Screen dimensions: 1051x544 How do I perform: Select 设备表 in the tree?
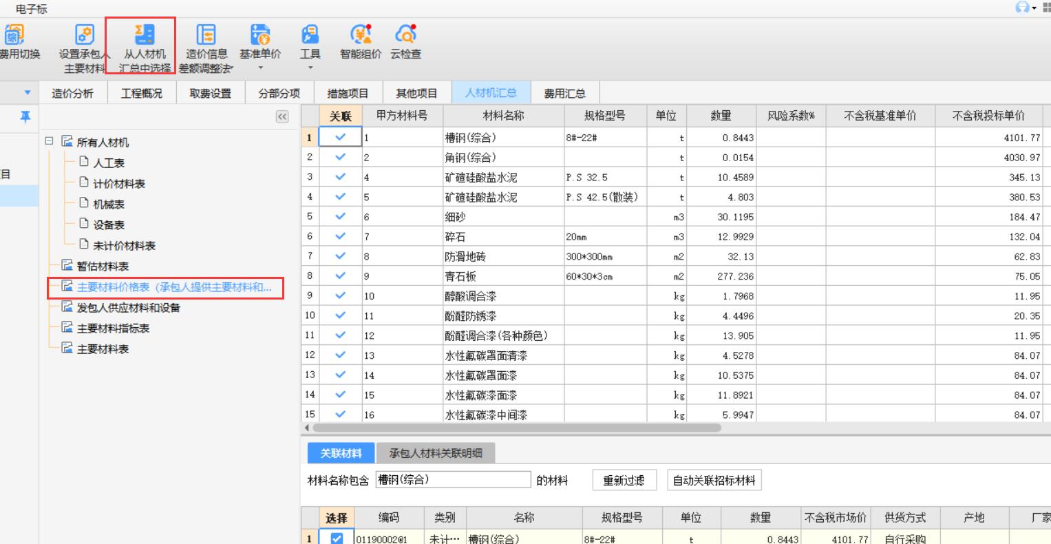[109, 225]
